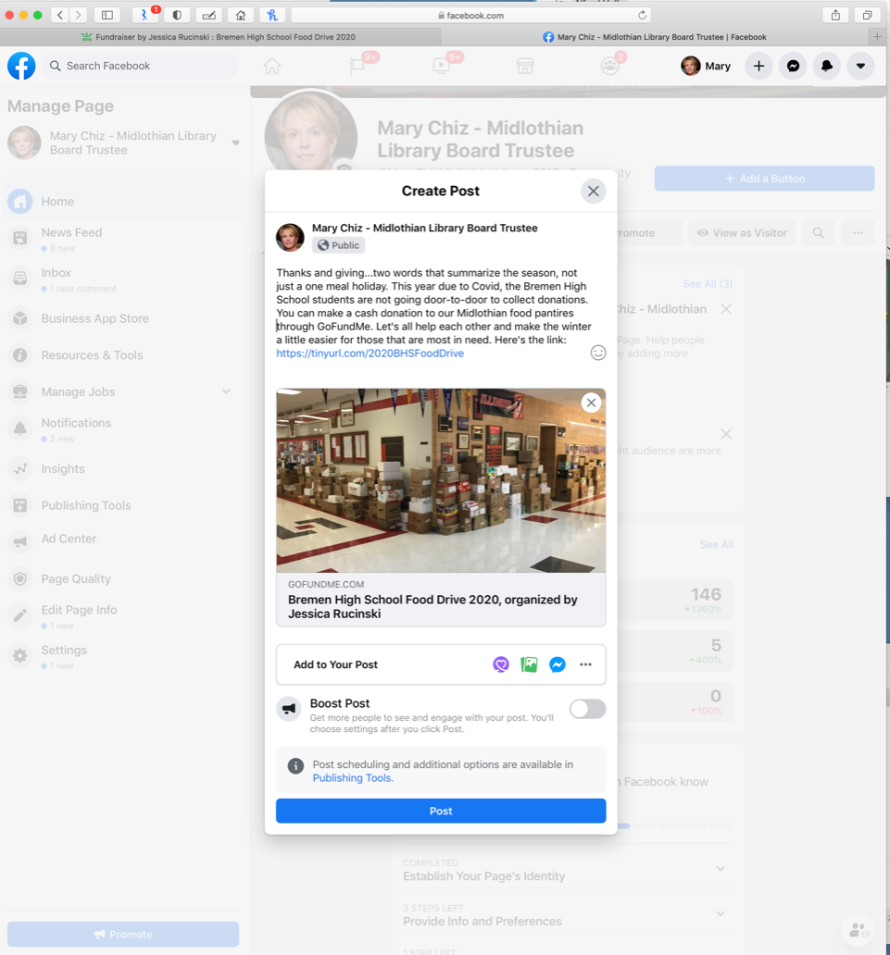Open the Pages flag icon
This screenshot has height=955, width=890.
(x=357, y=66)
